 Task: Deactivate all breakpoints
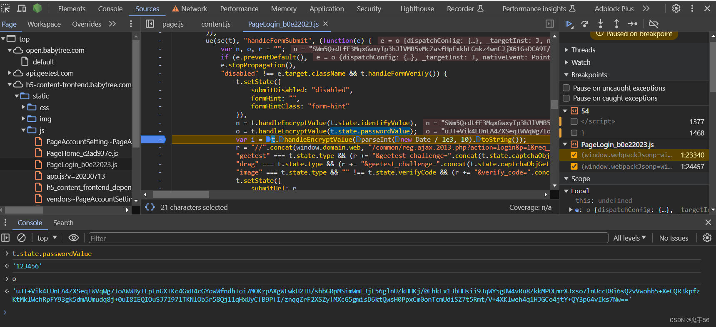pyautogui.click(x=654, y=24)
